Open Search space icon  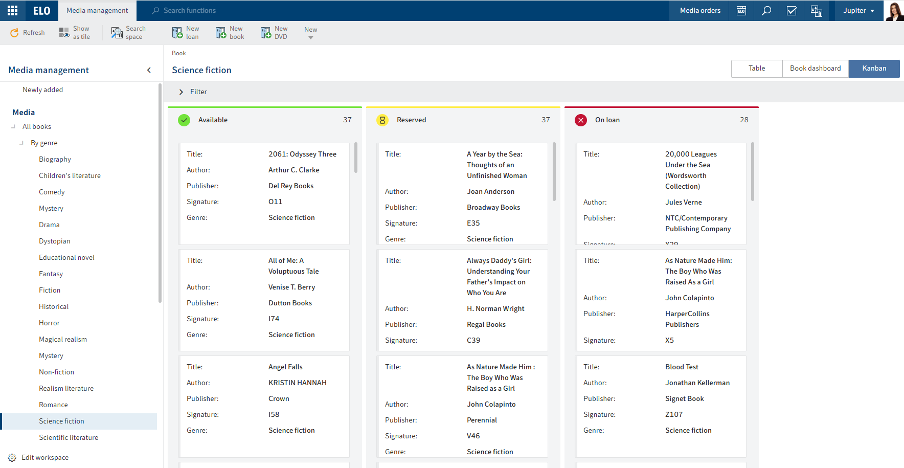117,33
